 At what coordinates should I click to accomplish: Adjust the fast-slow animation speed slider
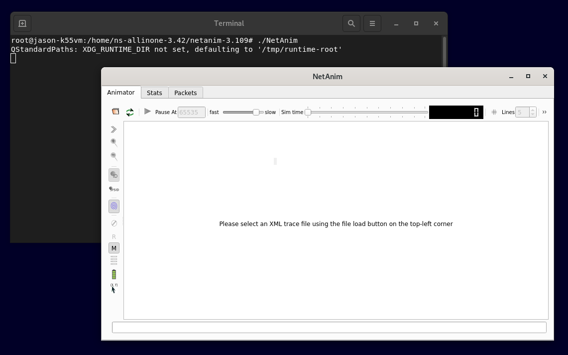tap(243, 113)
